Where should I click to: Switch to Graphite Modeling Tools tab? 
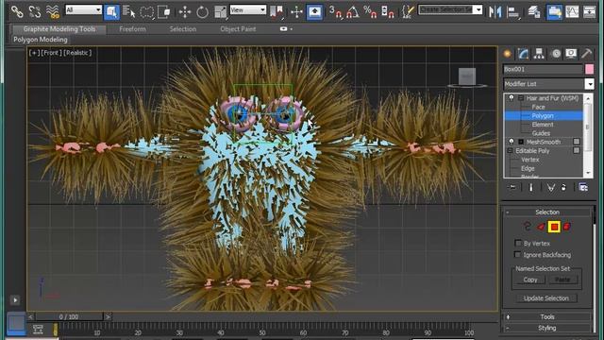(x=59, y=29)
